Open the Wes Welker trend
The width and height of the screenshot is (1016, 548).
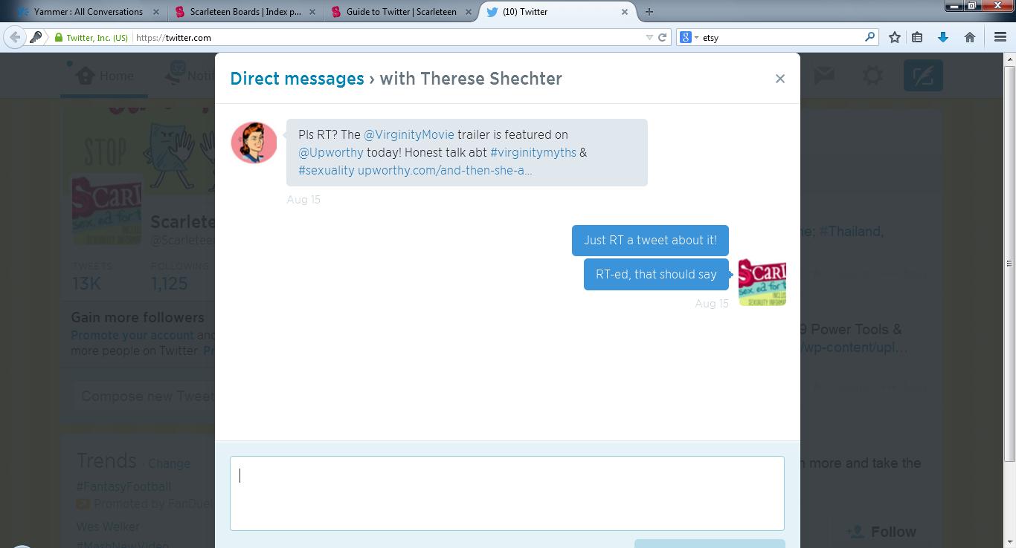point(108,526)
